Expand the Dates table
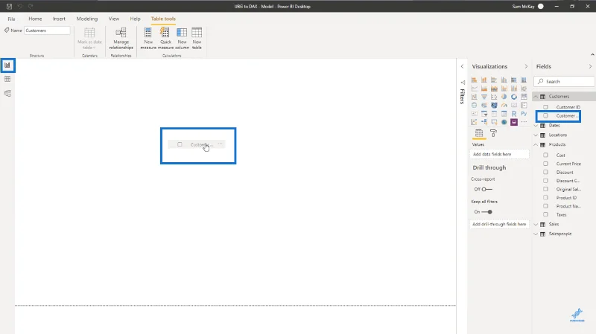Screen dimensions: 596x334 (x=536, y=125)
